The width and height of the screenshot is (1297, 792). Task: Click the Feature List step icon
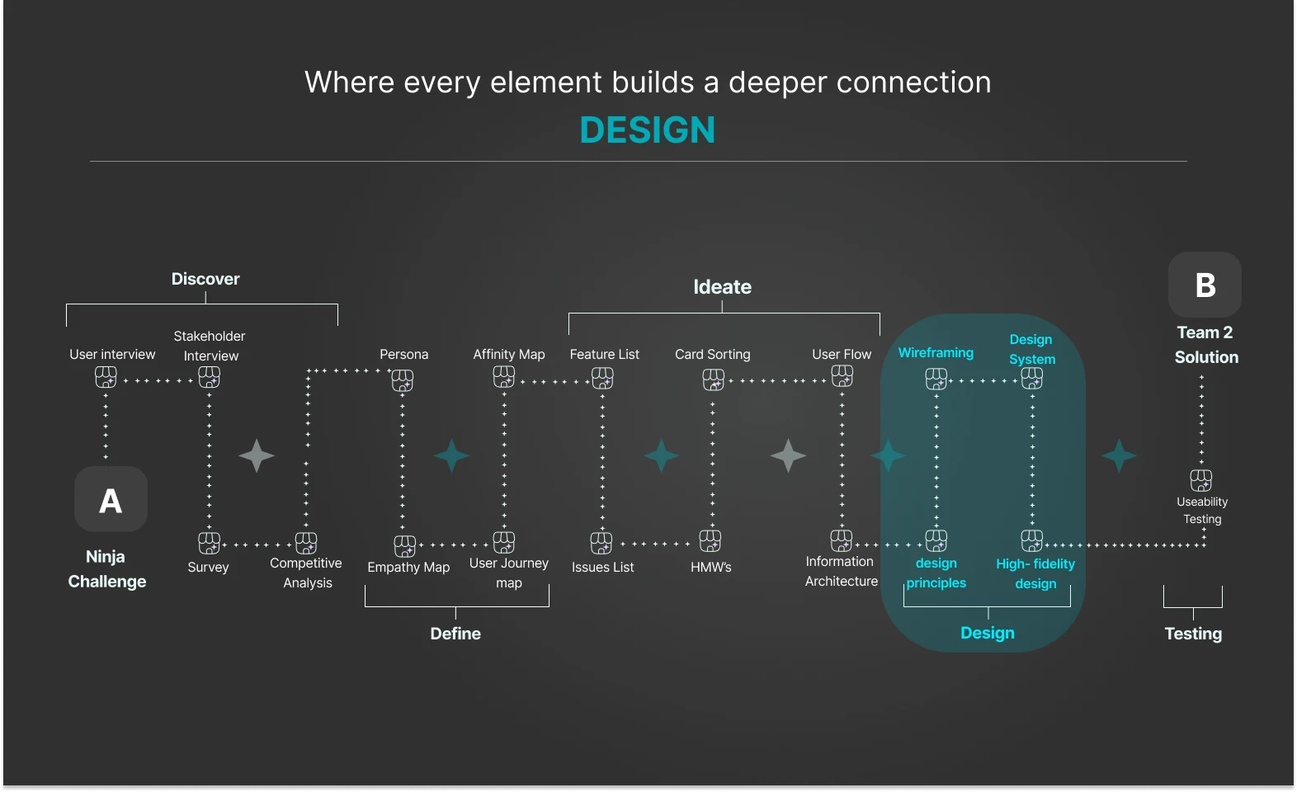[x=603, y=378]
